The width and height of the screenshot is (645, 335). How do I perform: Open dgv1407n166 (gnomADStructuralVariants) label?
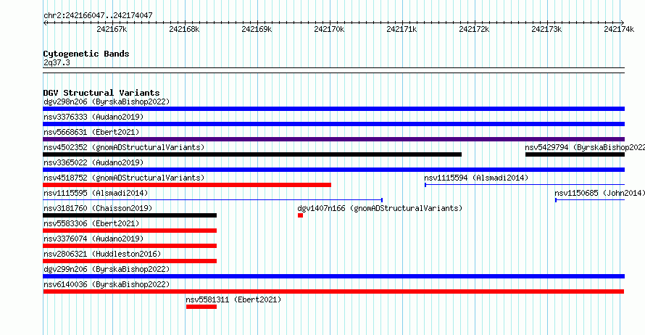380,208
